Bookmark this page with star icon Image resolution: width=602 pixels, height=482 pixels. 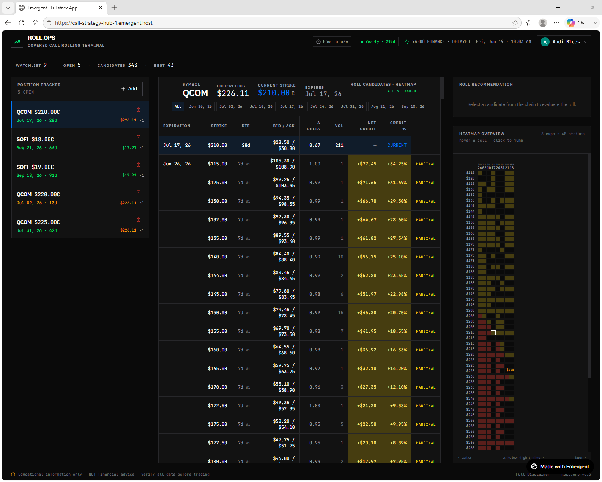point(515,23)
